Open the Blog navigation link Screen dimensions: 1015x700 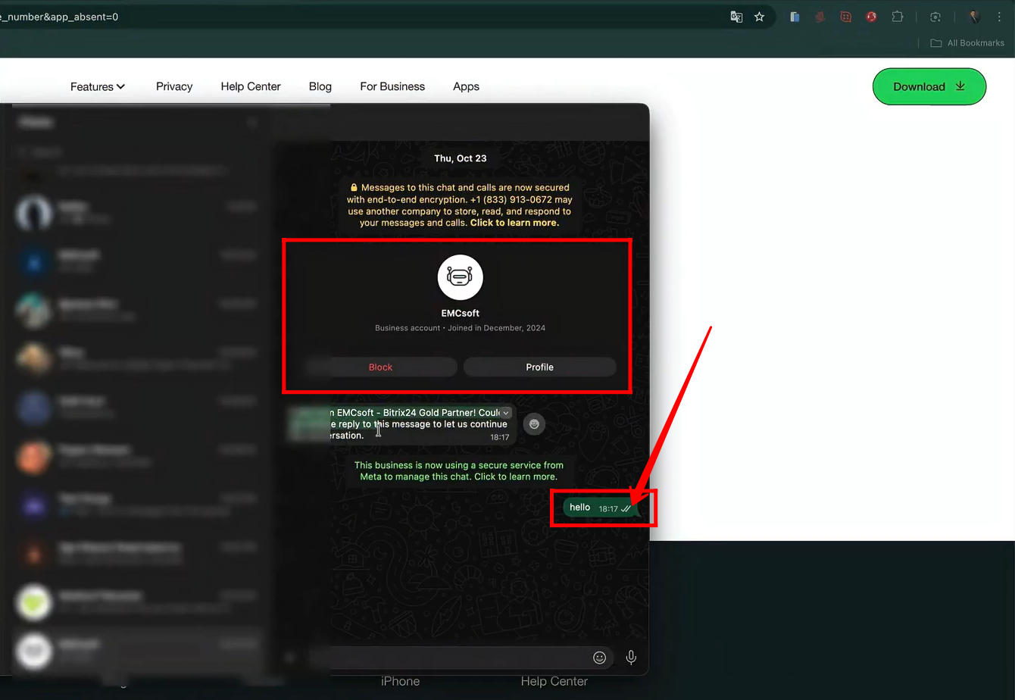click(x=320, y=86)
